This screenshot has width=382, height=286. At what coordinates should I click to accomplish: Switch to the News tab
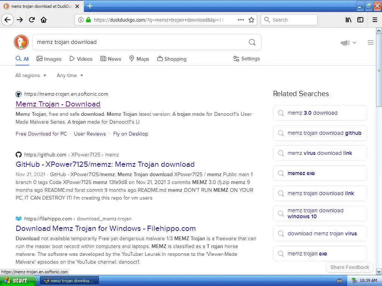click(x=111, y=59)
